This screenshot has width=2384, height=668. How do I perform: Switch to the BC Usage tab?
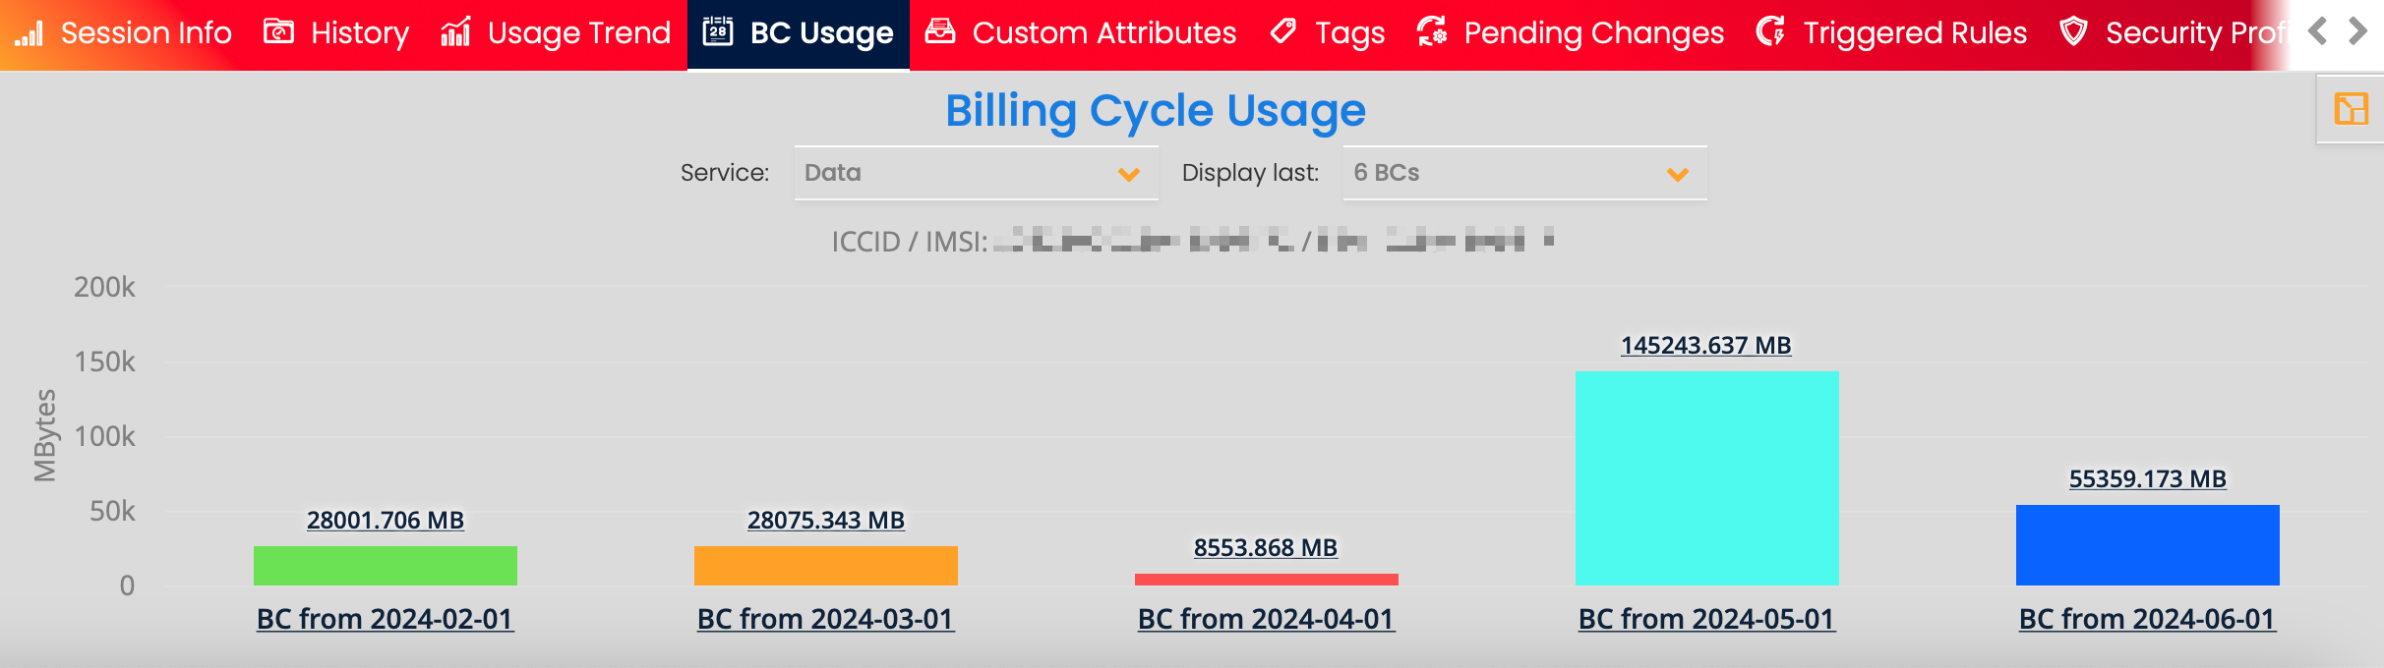(799, 34)
